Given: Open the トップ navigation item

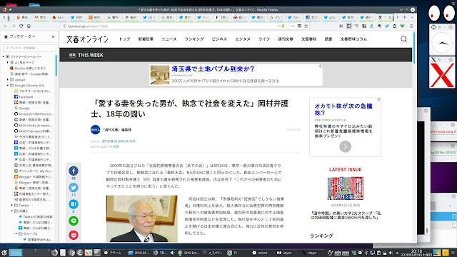Looking at the screenshot, I should tap(124, 39).
